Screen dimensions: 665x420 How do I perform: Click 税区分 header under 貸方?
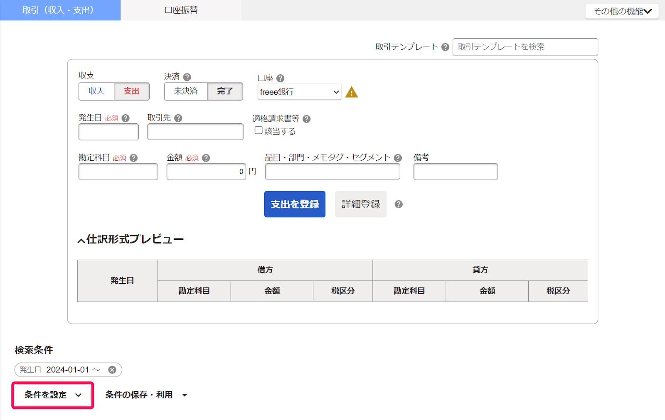point(558,291)
